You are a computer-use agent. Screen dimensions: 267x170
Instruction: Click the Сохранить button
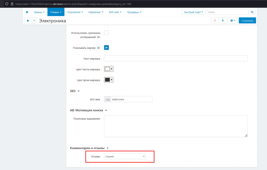(x=247, y=21)
